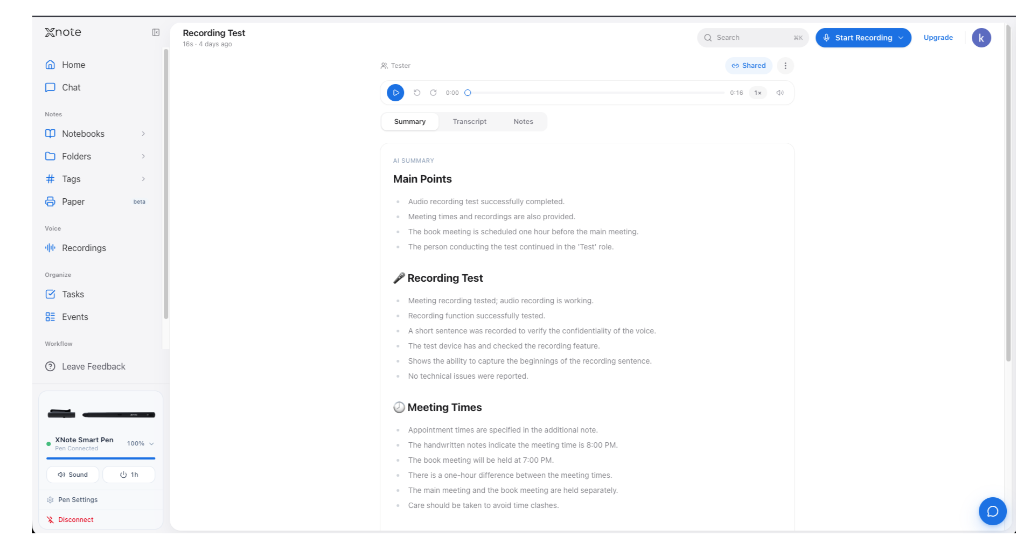Open the k user avatar
Image resolution: width=1031 pixels, height=550 pixels.
click(981, 38)
